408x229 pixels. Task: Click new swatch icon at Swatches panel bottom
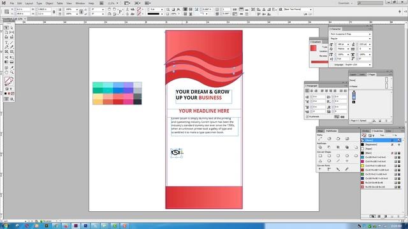(393, 216)
